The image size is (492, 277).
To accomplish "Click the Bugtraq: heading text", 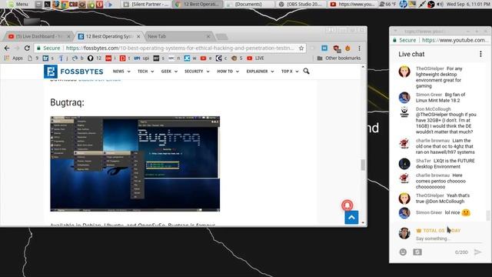I will [67, 102].
